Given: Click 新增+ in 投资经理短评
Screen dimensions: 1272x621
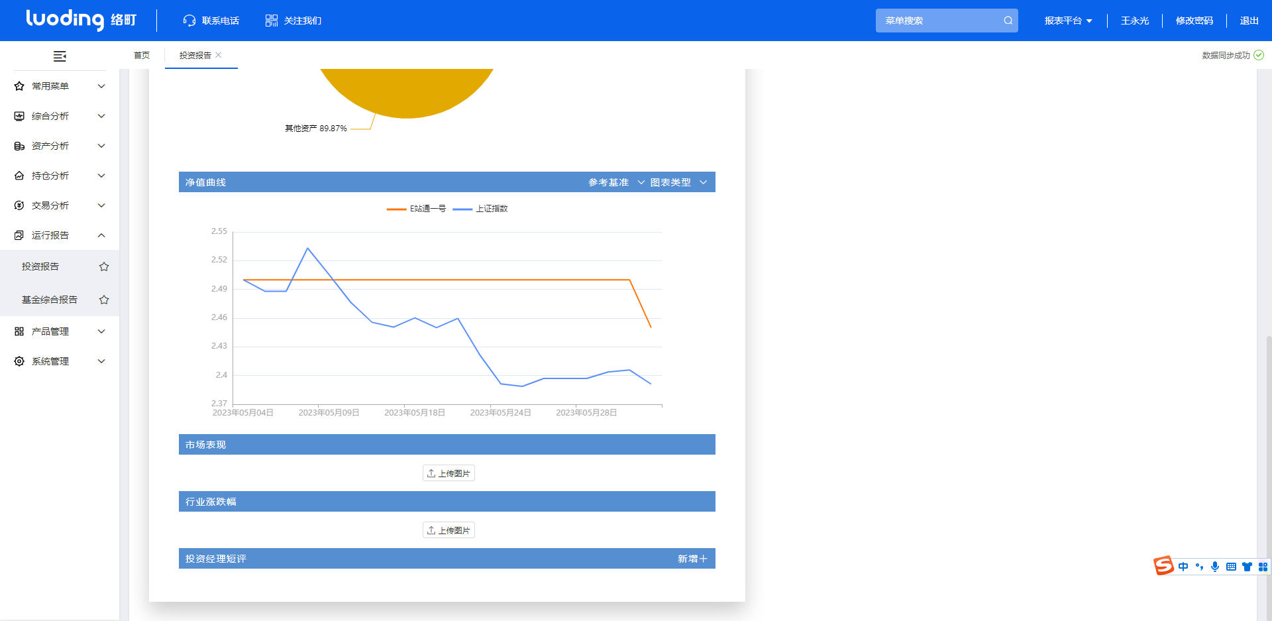Looking at the screenshot, I should (x=692, y=559).
